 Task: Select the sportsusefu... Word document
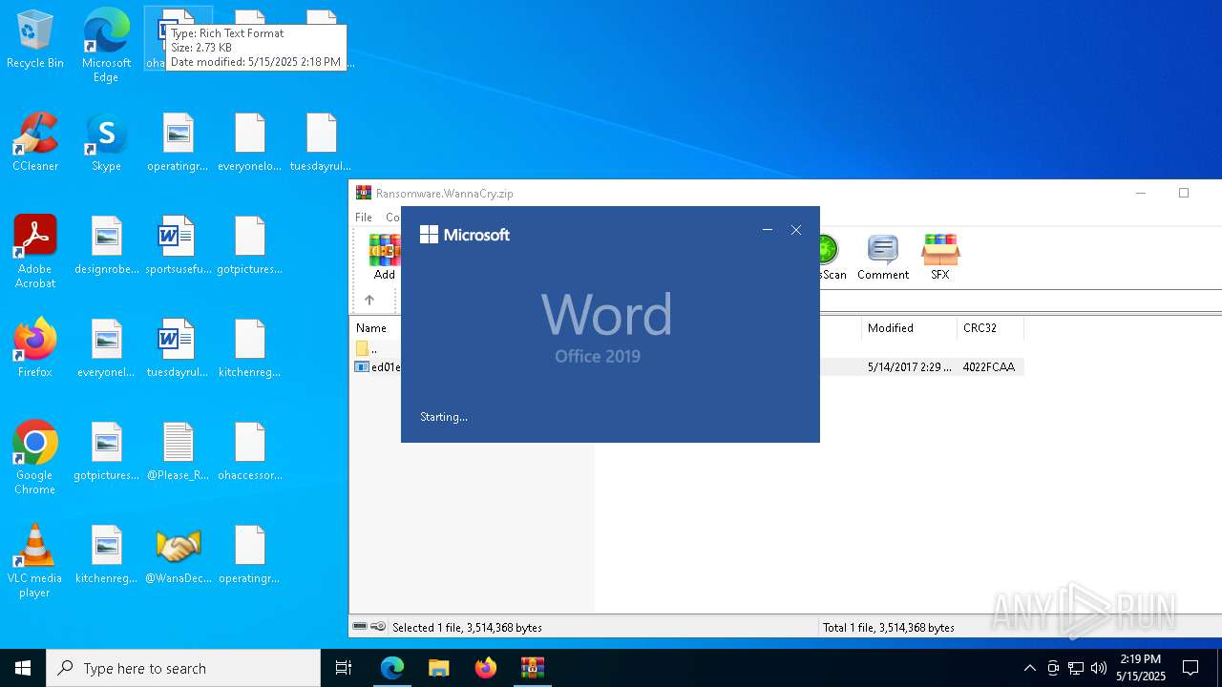179,245
